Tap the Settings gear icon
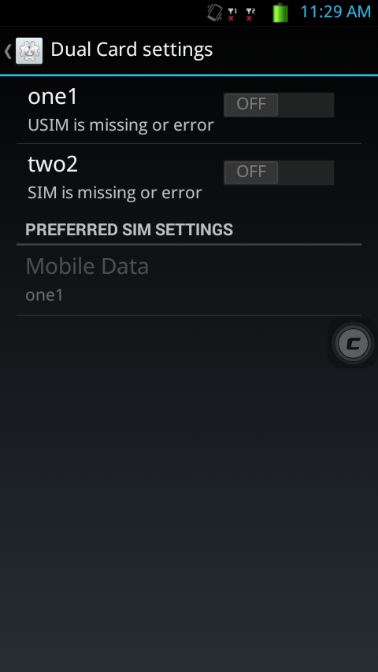Image resolution: width=378 pixels, height=672 pixels. [x=29, y=50]
